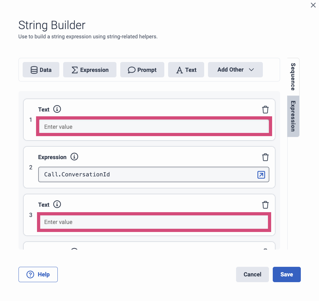Cancel the String Builder changes
Image resolution: width=319 pixels, height=301 pixels.
click(252, 274)
